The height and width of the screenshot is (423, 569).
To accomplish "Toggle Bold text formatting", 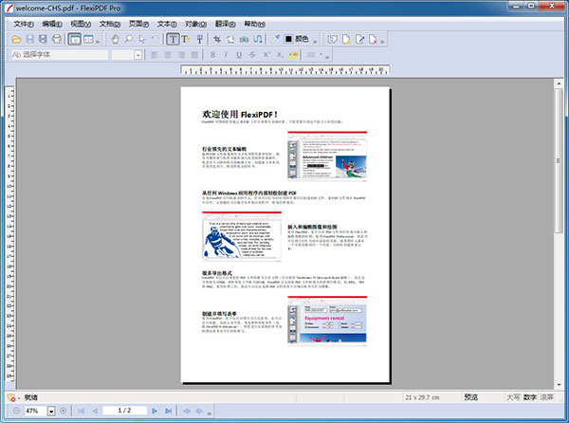I will tap(212, 55).
